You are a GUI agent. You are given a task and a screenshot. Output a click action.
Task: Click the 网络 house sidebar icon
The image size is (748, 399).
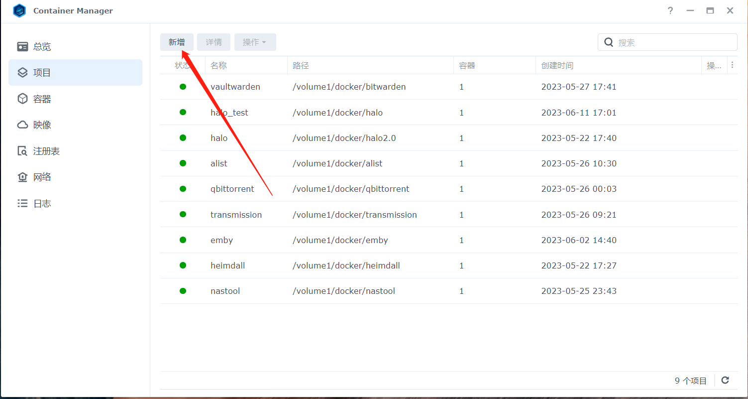point(22,177)
